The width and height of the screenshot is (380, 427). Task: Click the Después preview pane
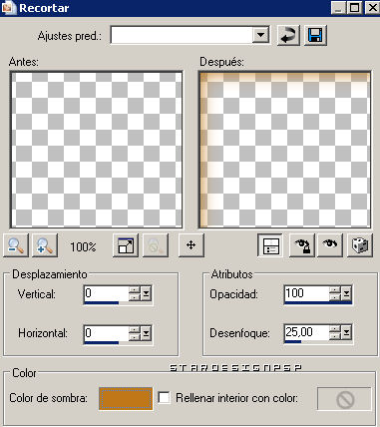click(285, 150)
